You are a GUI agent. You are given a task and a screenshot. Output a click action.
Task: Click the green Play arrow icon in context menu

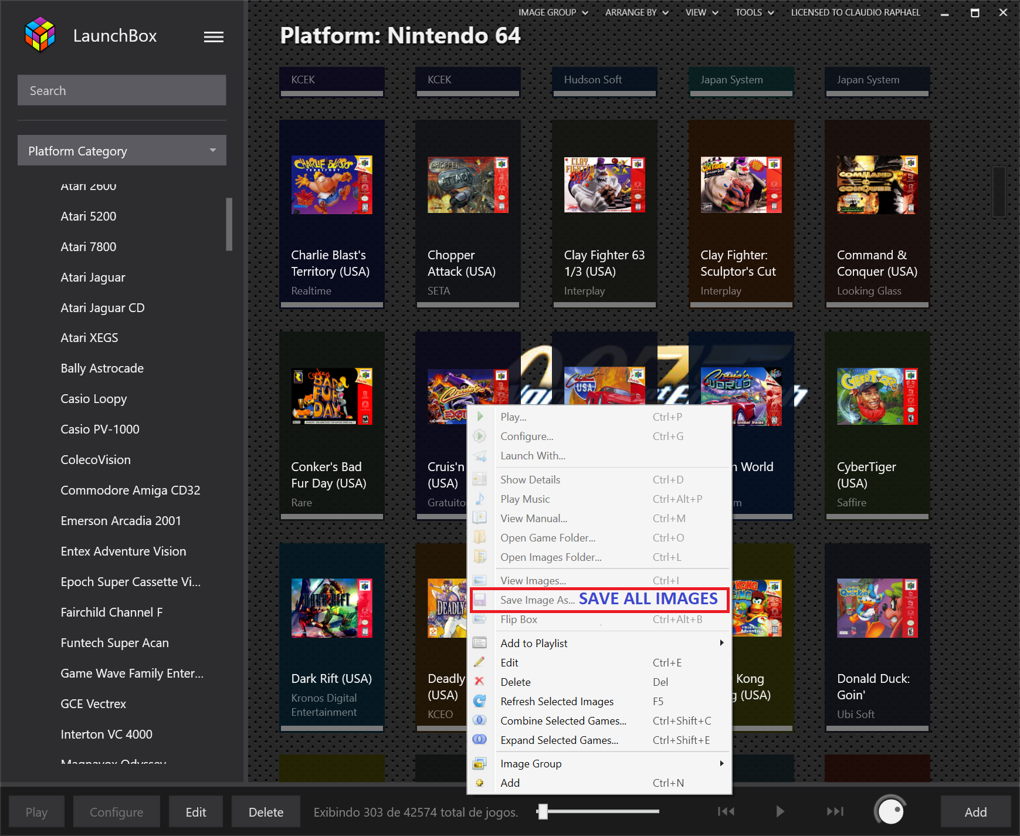[480, 417]
